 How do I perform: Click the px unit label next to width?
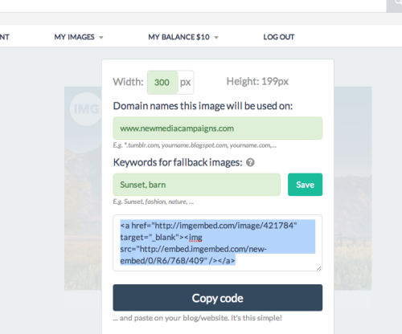[186, 82]
